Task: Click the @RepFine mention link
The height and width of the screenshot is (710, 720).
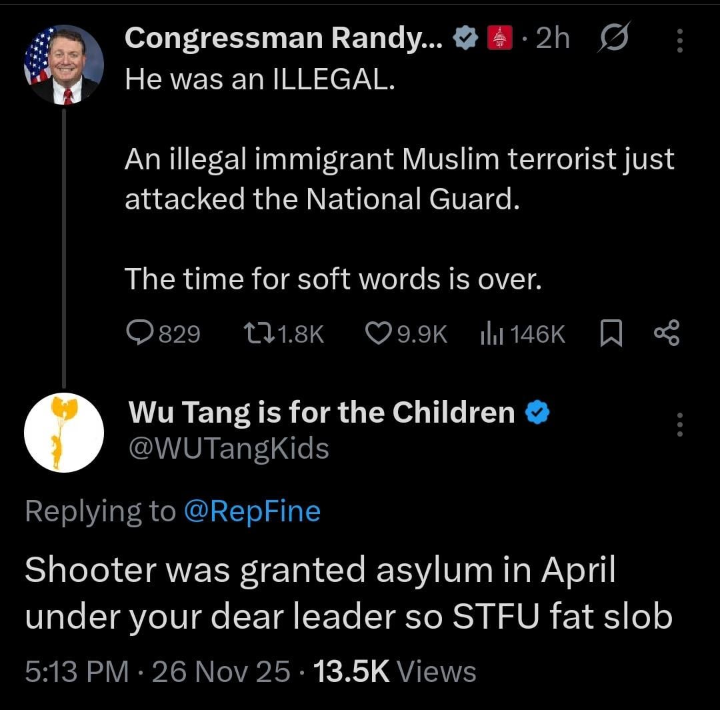Action: pyautogui.click(x=251, y=511)
